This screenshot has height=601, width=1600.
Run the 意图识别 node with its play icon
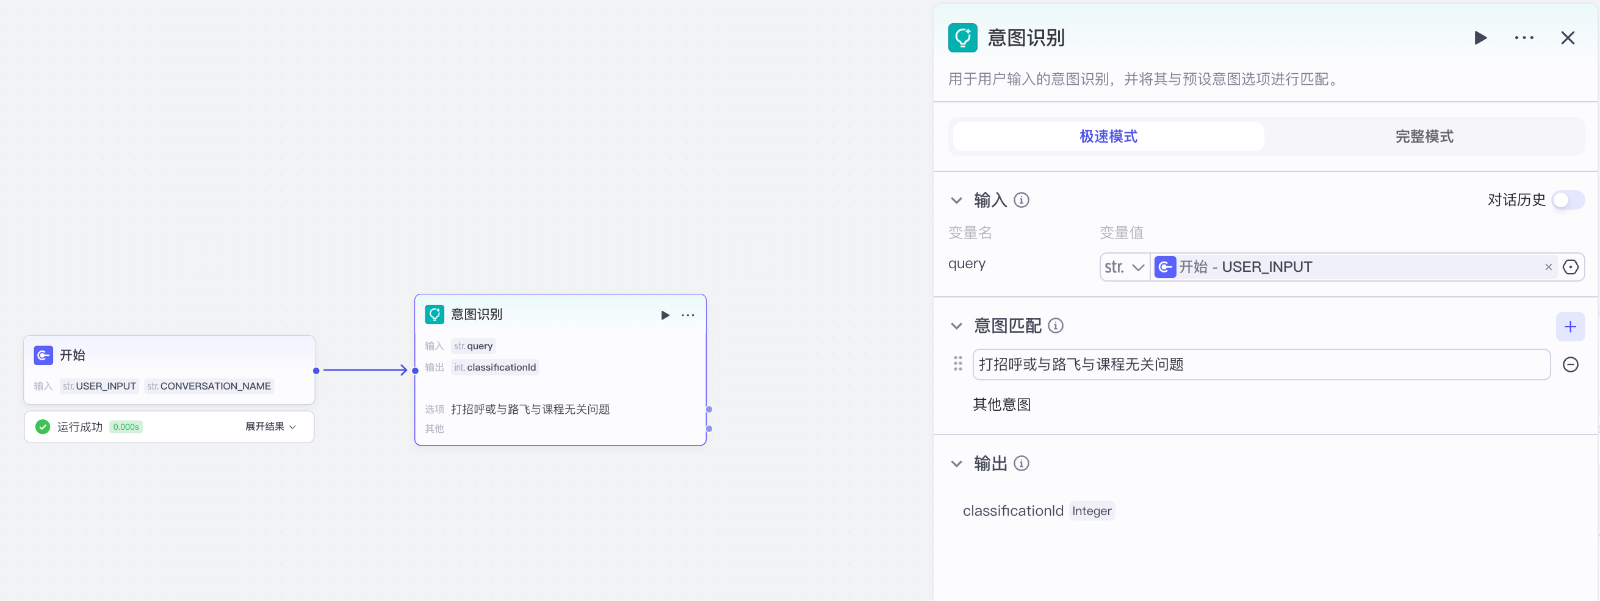click(x=1480, y=38)
